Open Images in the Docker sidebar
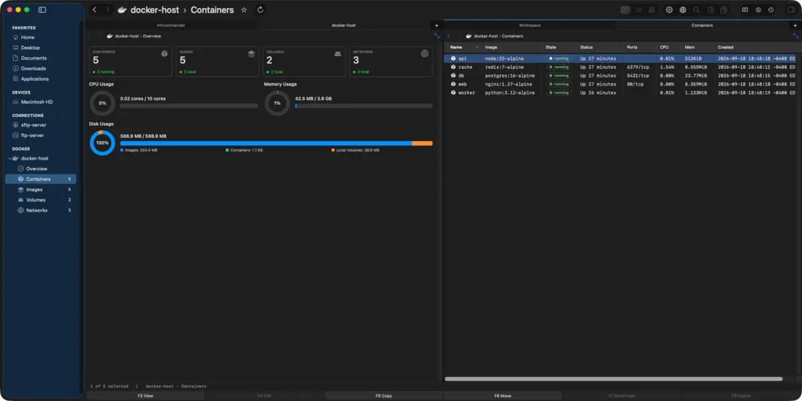Viewport: 802px width, 401px height. click(x=41, y=189)
